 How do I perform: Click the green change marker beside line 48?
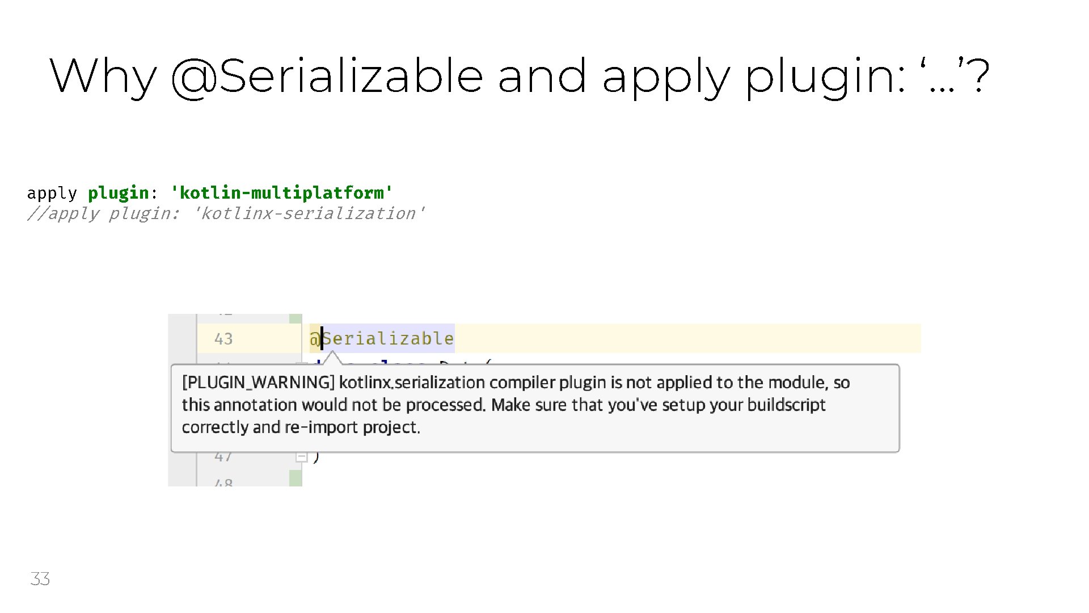pos(296,478)
